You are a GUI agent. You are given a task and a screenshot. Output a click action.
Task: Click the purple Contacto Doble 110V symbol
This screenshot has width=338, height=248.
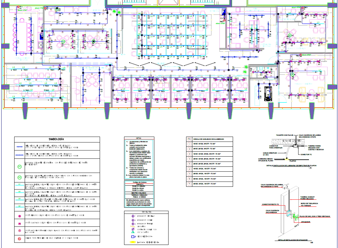tap(133, 229)
